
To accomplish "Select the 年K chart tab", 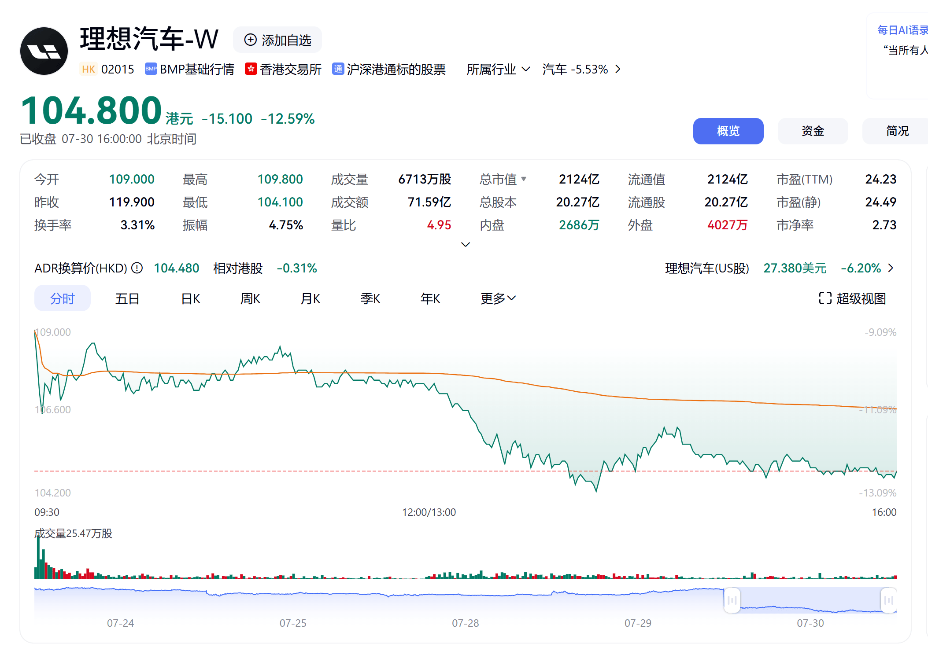I will pyautogui.click(x=430, y=298).
